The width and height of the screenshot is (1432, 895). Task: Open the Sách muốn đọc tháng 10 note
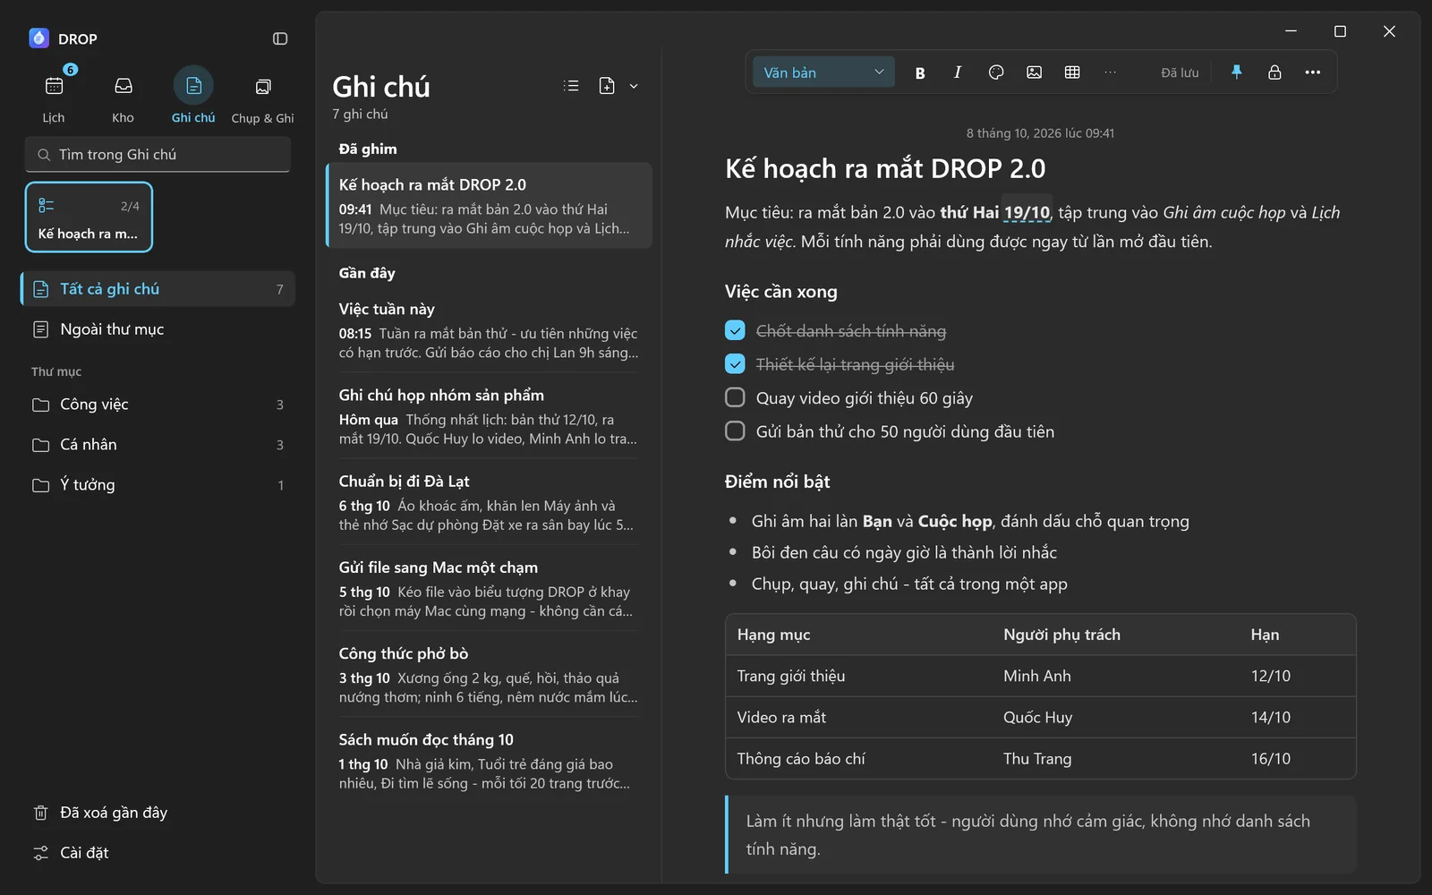[x=489, y=760]
